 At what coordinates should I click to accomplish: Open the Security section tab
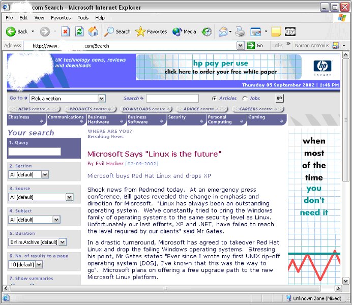click(x=187, y=119)
